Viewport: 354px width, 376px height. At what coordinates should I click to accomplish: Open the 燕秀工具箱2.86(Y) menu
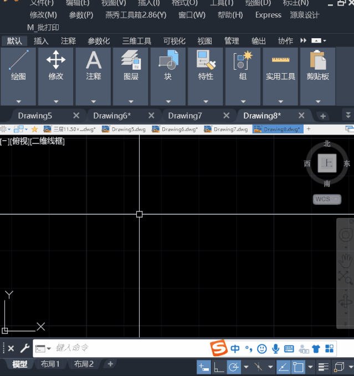click(136, 15)
